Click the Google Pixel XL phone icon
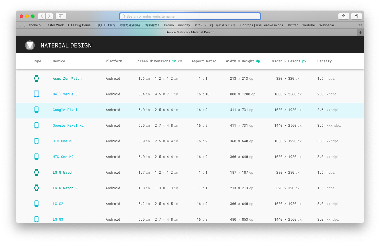This screenshot has height=244, width=380. coord(36,125)
